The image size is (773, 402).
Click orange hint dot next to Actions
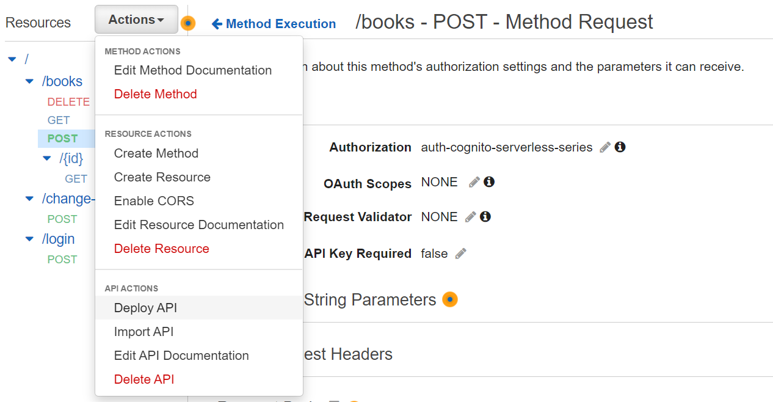coord(188,23)
